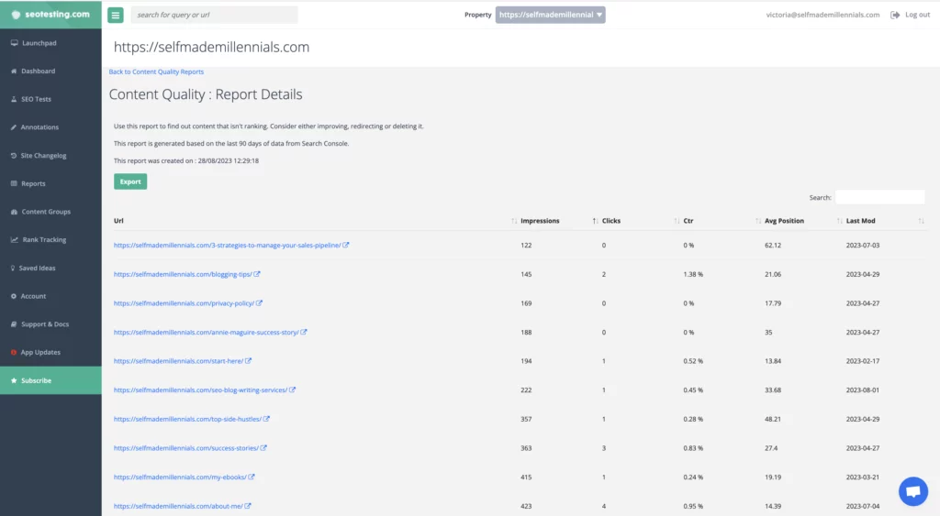Click the Ctr value 0.83 %
The image size is (940, 516).
coord(693,448)
